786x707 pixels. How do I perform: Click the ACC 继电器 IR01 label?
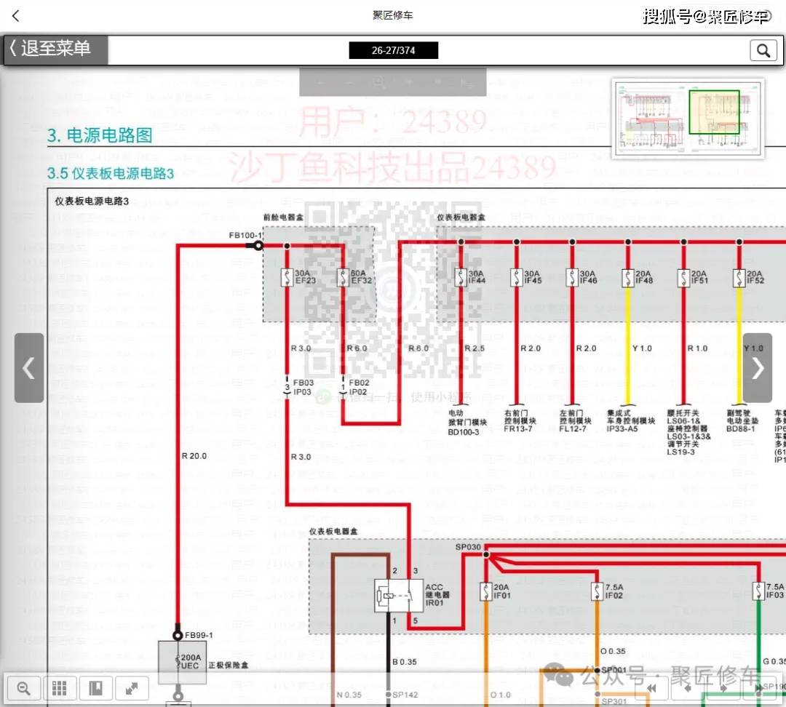pyautogui.click(x=437, y=595)
